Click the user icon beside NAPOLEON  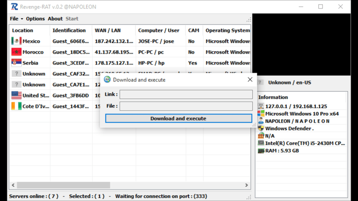(x=261, y=121)
